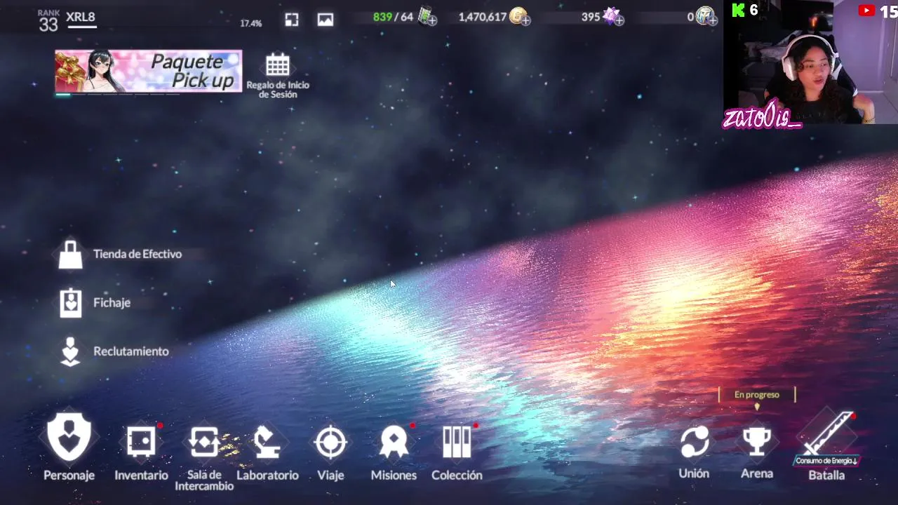Open the Inventario safe icon

point(141,443)
